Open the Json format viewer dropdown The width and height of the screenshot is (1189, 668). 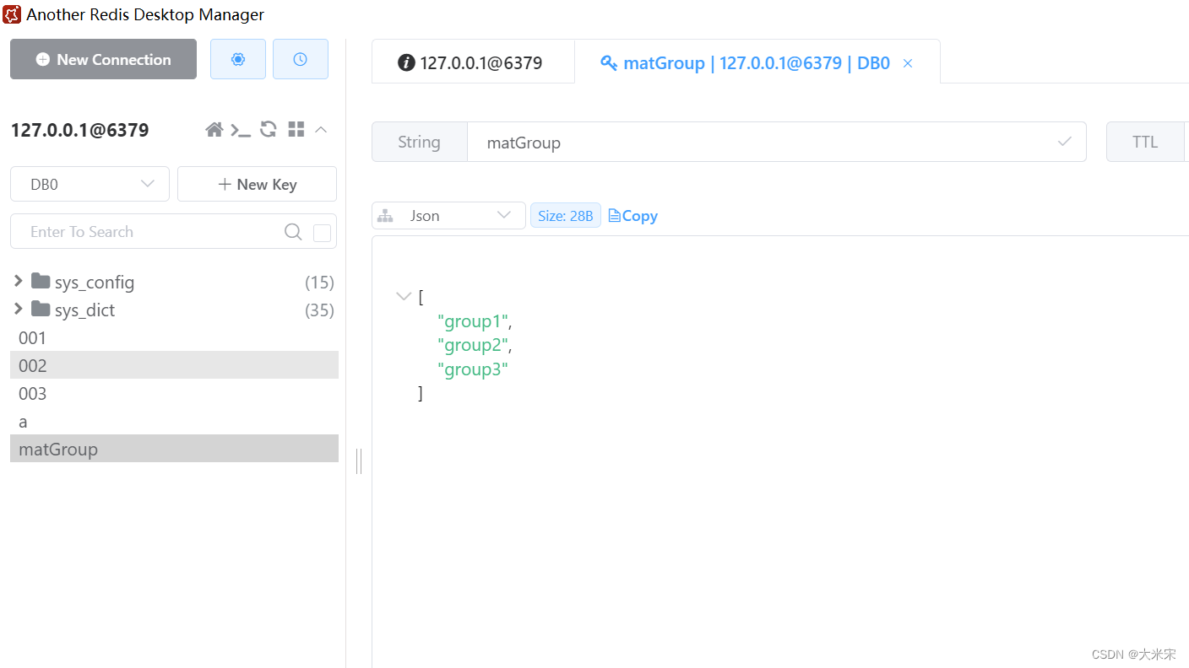[x=448, y=216]
